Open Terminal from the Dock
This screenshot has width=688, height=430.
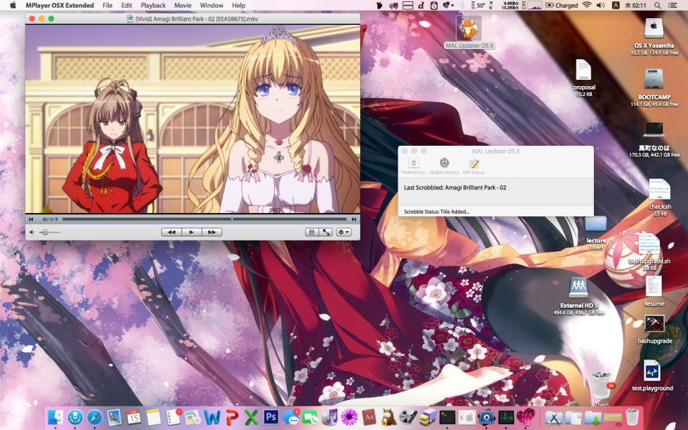[x=447, y=417]
